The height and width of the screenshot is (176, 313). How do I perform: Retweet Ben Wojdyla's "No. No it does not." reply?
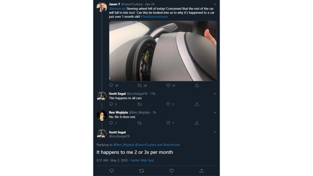(x=140, y=123)
